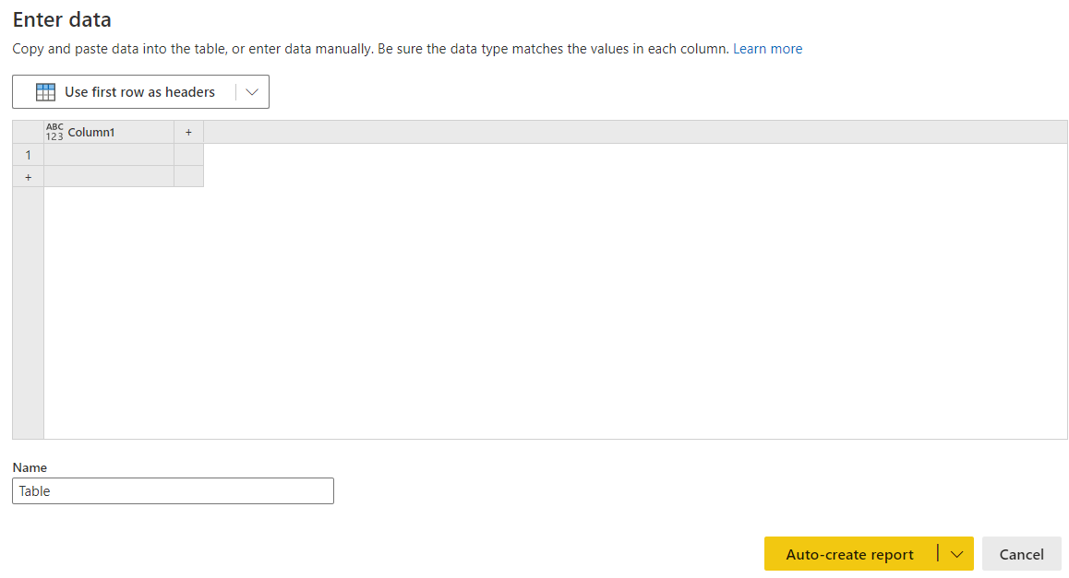Click the ABC 123 data type icon of Column1
The width and height of the screenshot is (1069, 578).
[x=54, y=132]
